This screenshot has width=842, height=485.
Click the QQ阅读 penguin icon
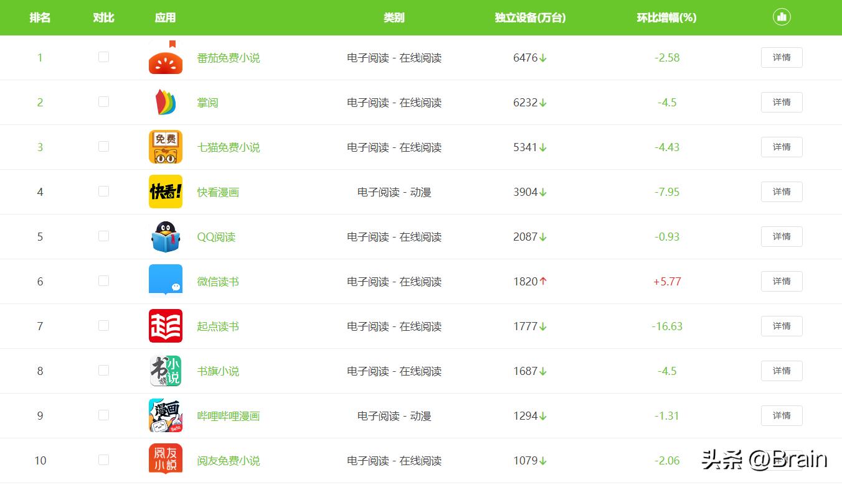click(x=165, y=236)
